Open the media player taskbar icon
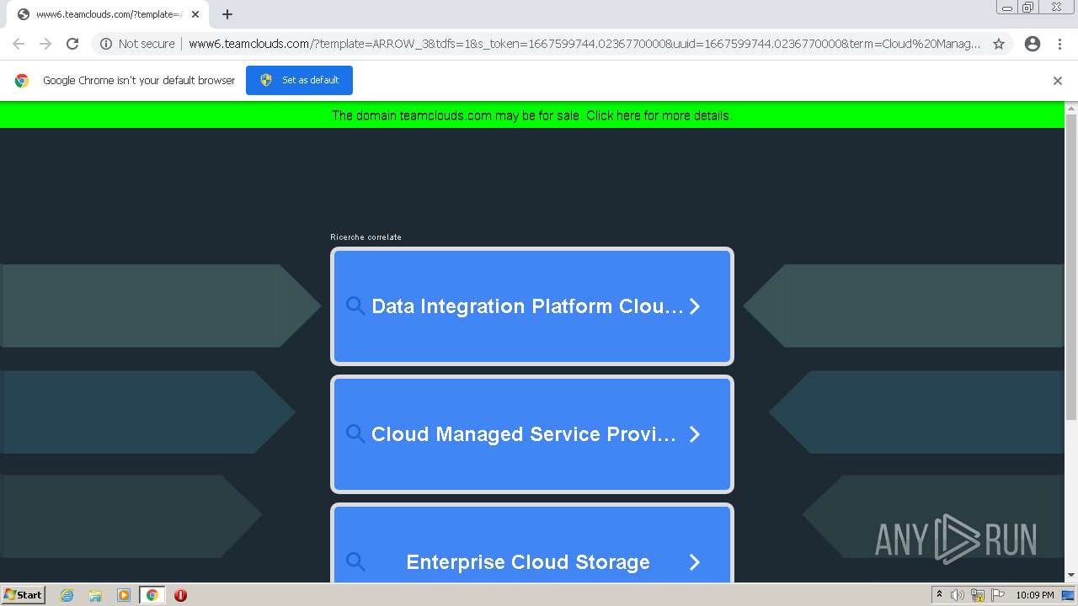This screenshot has height=606, width=1078. (124, 595)
